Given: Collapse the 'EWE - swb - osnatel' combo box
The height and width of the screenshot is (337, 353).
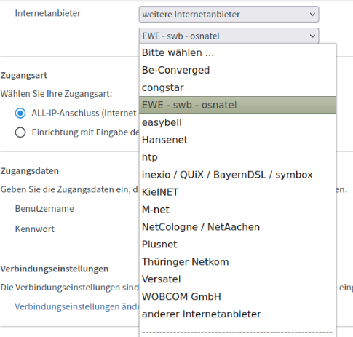Looking at the screenshot, I should (229, 36).
